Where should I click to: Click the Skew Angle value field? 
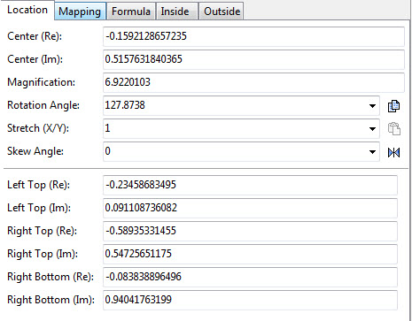pos(241,151)
